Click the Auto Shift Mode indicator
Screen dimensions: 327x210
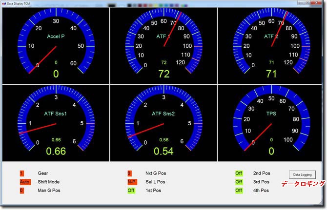24,182
